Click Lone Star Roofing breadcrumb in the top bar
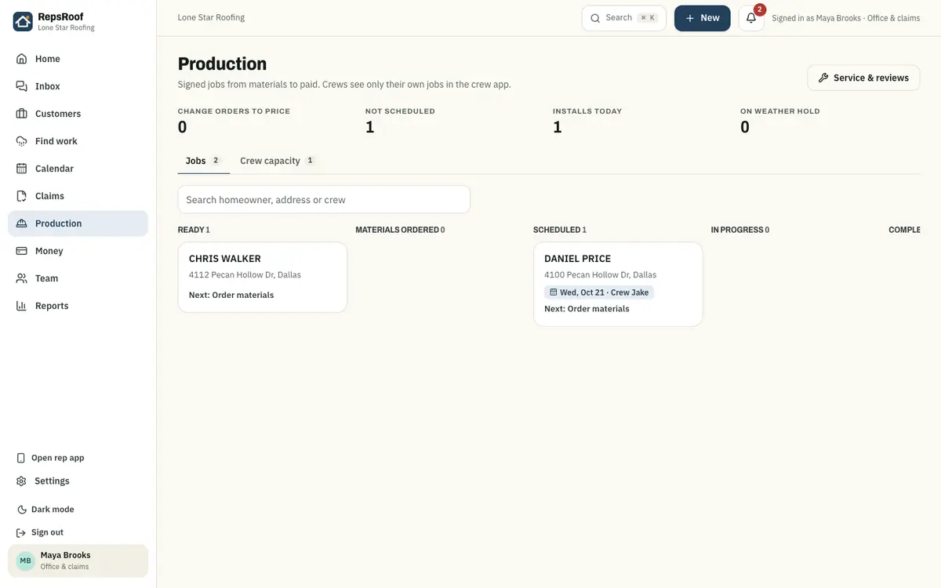 (211, 17)
